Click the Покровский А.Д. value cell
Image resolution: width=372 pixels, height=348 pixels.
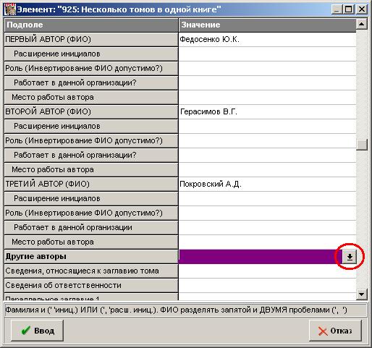click(x=267, y=184)
